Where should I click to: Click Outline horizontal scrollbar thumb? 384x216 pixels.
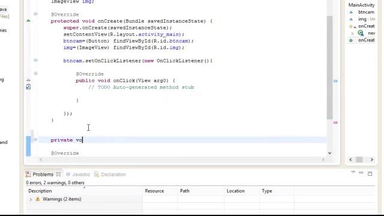359,160
